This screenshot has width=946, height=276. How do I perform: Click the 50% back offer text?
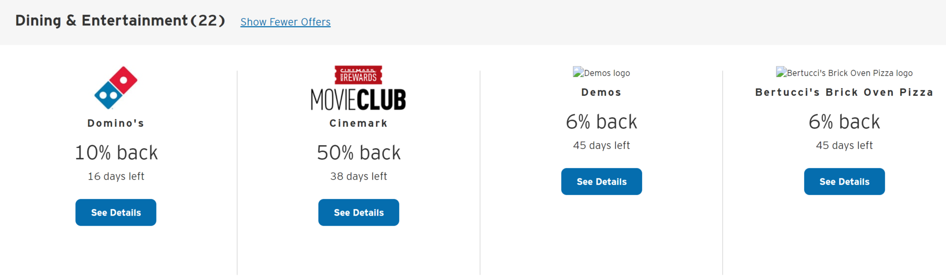[x=358, y=152]
